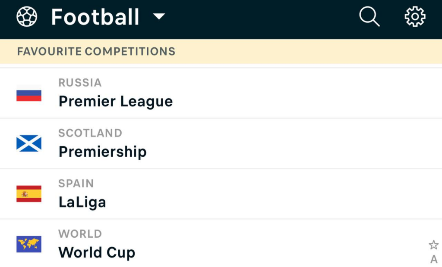Expand the Football sport dropdown arrow
This screenshot has height=267, width=442.
(159, 16)
